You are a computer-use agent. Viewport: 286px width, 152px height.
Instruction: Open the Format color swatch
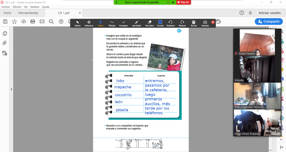[x=160, y=23]
